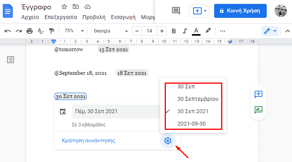Toggle bold formatting
The width and height of the screenshot is (292, 162).
(174, 31)
